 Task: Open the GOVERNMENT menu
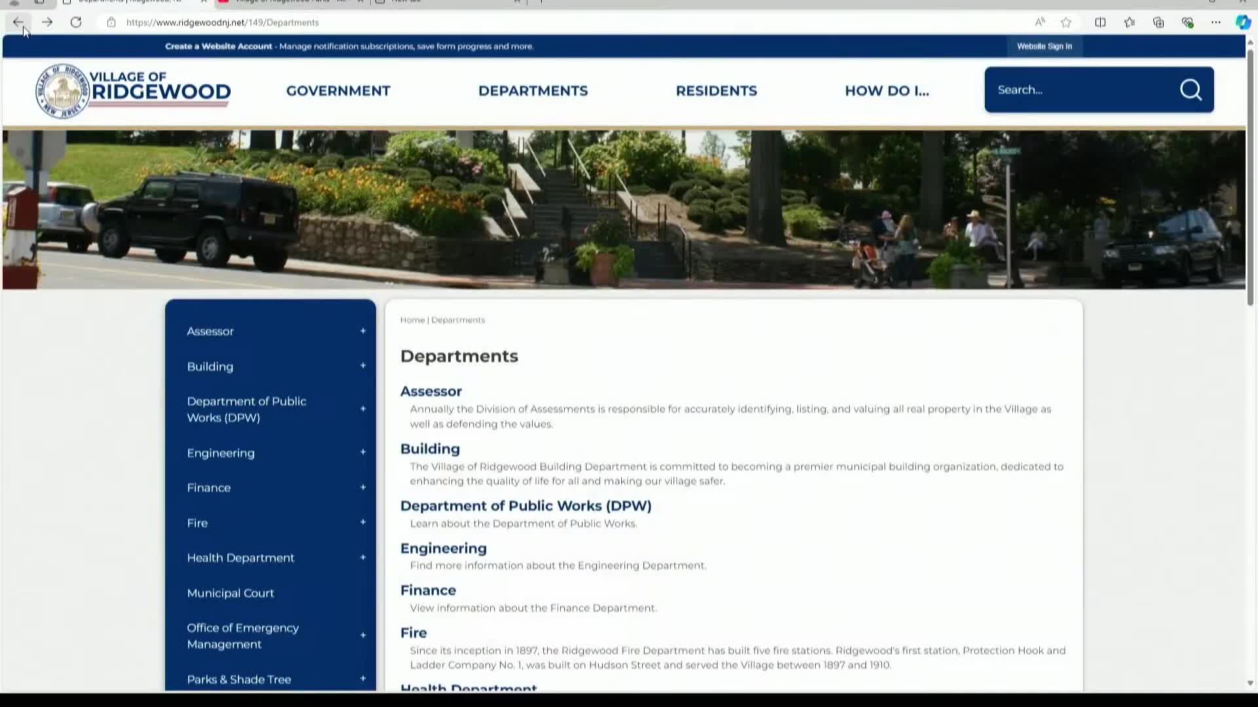pyautogui.click(x=338, y=91)
